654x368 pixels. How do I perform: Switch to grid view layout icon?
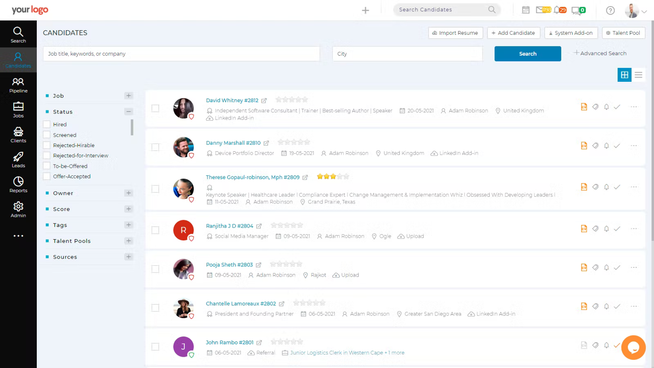(624, 75)
